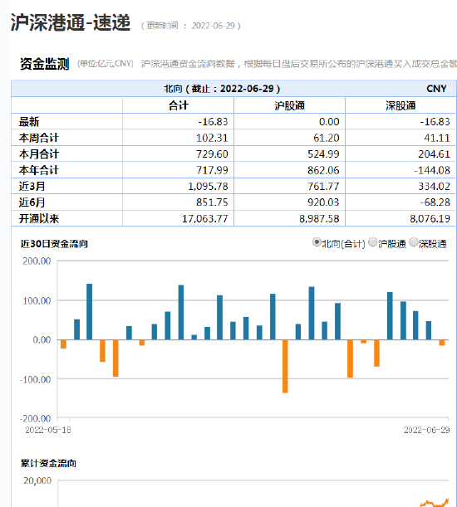Click the last orange bar dated 2022-06-29
The width and height of the screenshot is (457, 507).
(x=442, y=343)
